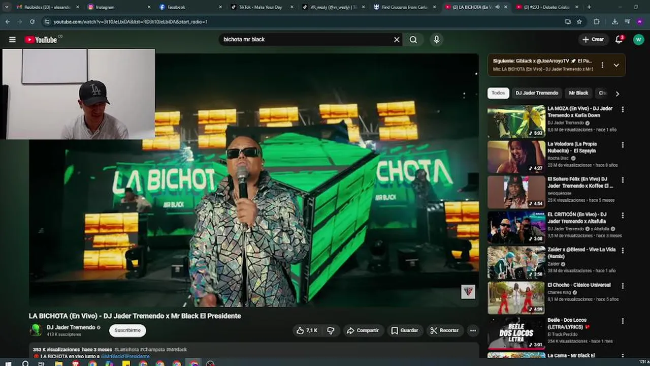Select the DJ Jader Tremendo filter chip

tap(537, 93)
